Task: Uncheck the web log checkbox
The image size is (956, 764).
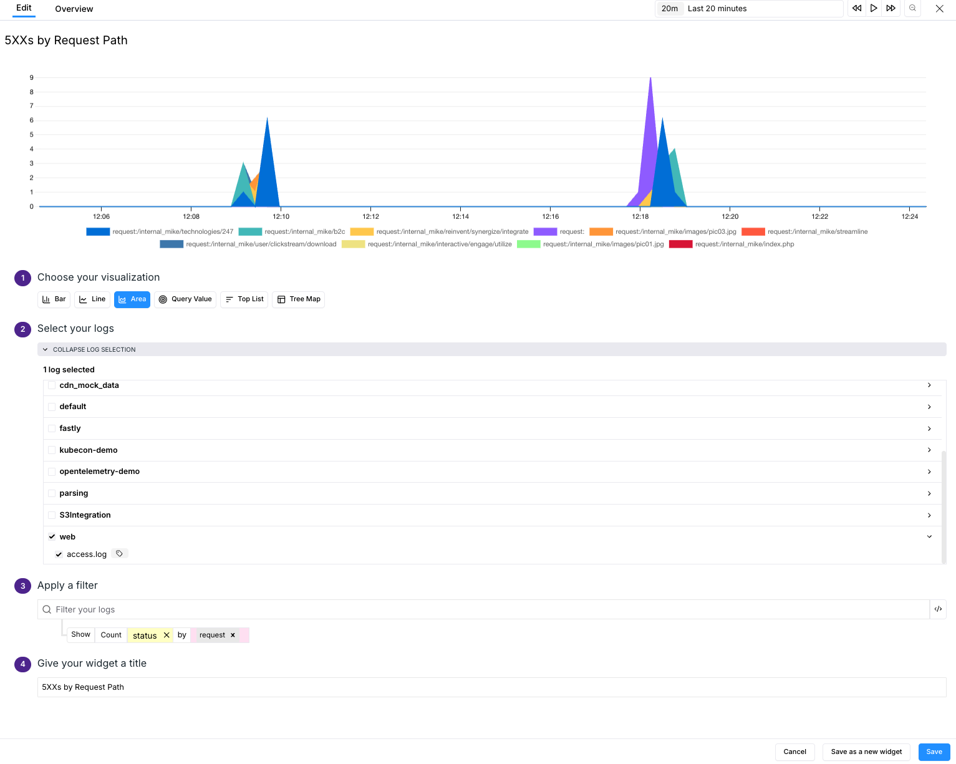Action: 52,536
